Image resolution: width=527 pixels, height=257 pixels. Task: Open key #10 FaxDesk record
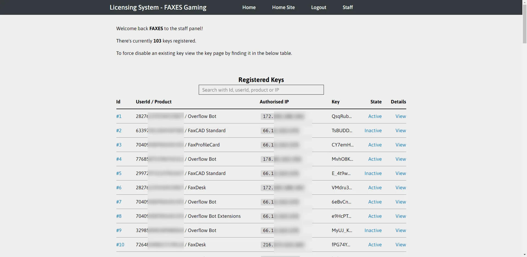click(120, 245)
